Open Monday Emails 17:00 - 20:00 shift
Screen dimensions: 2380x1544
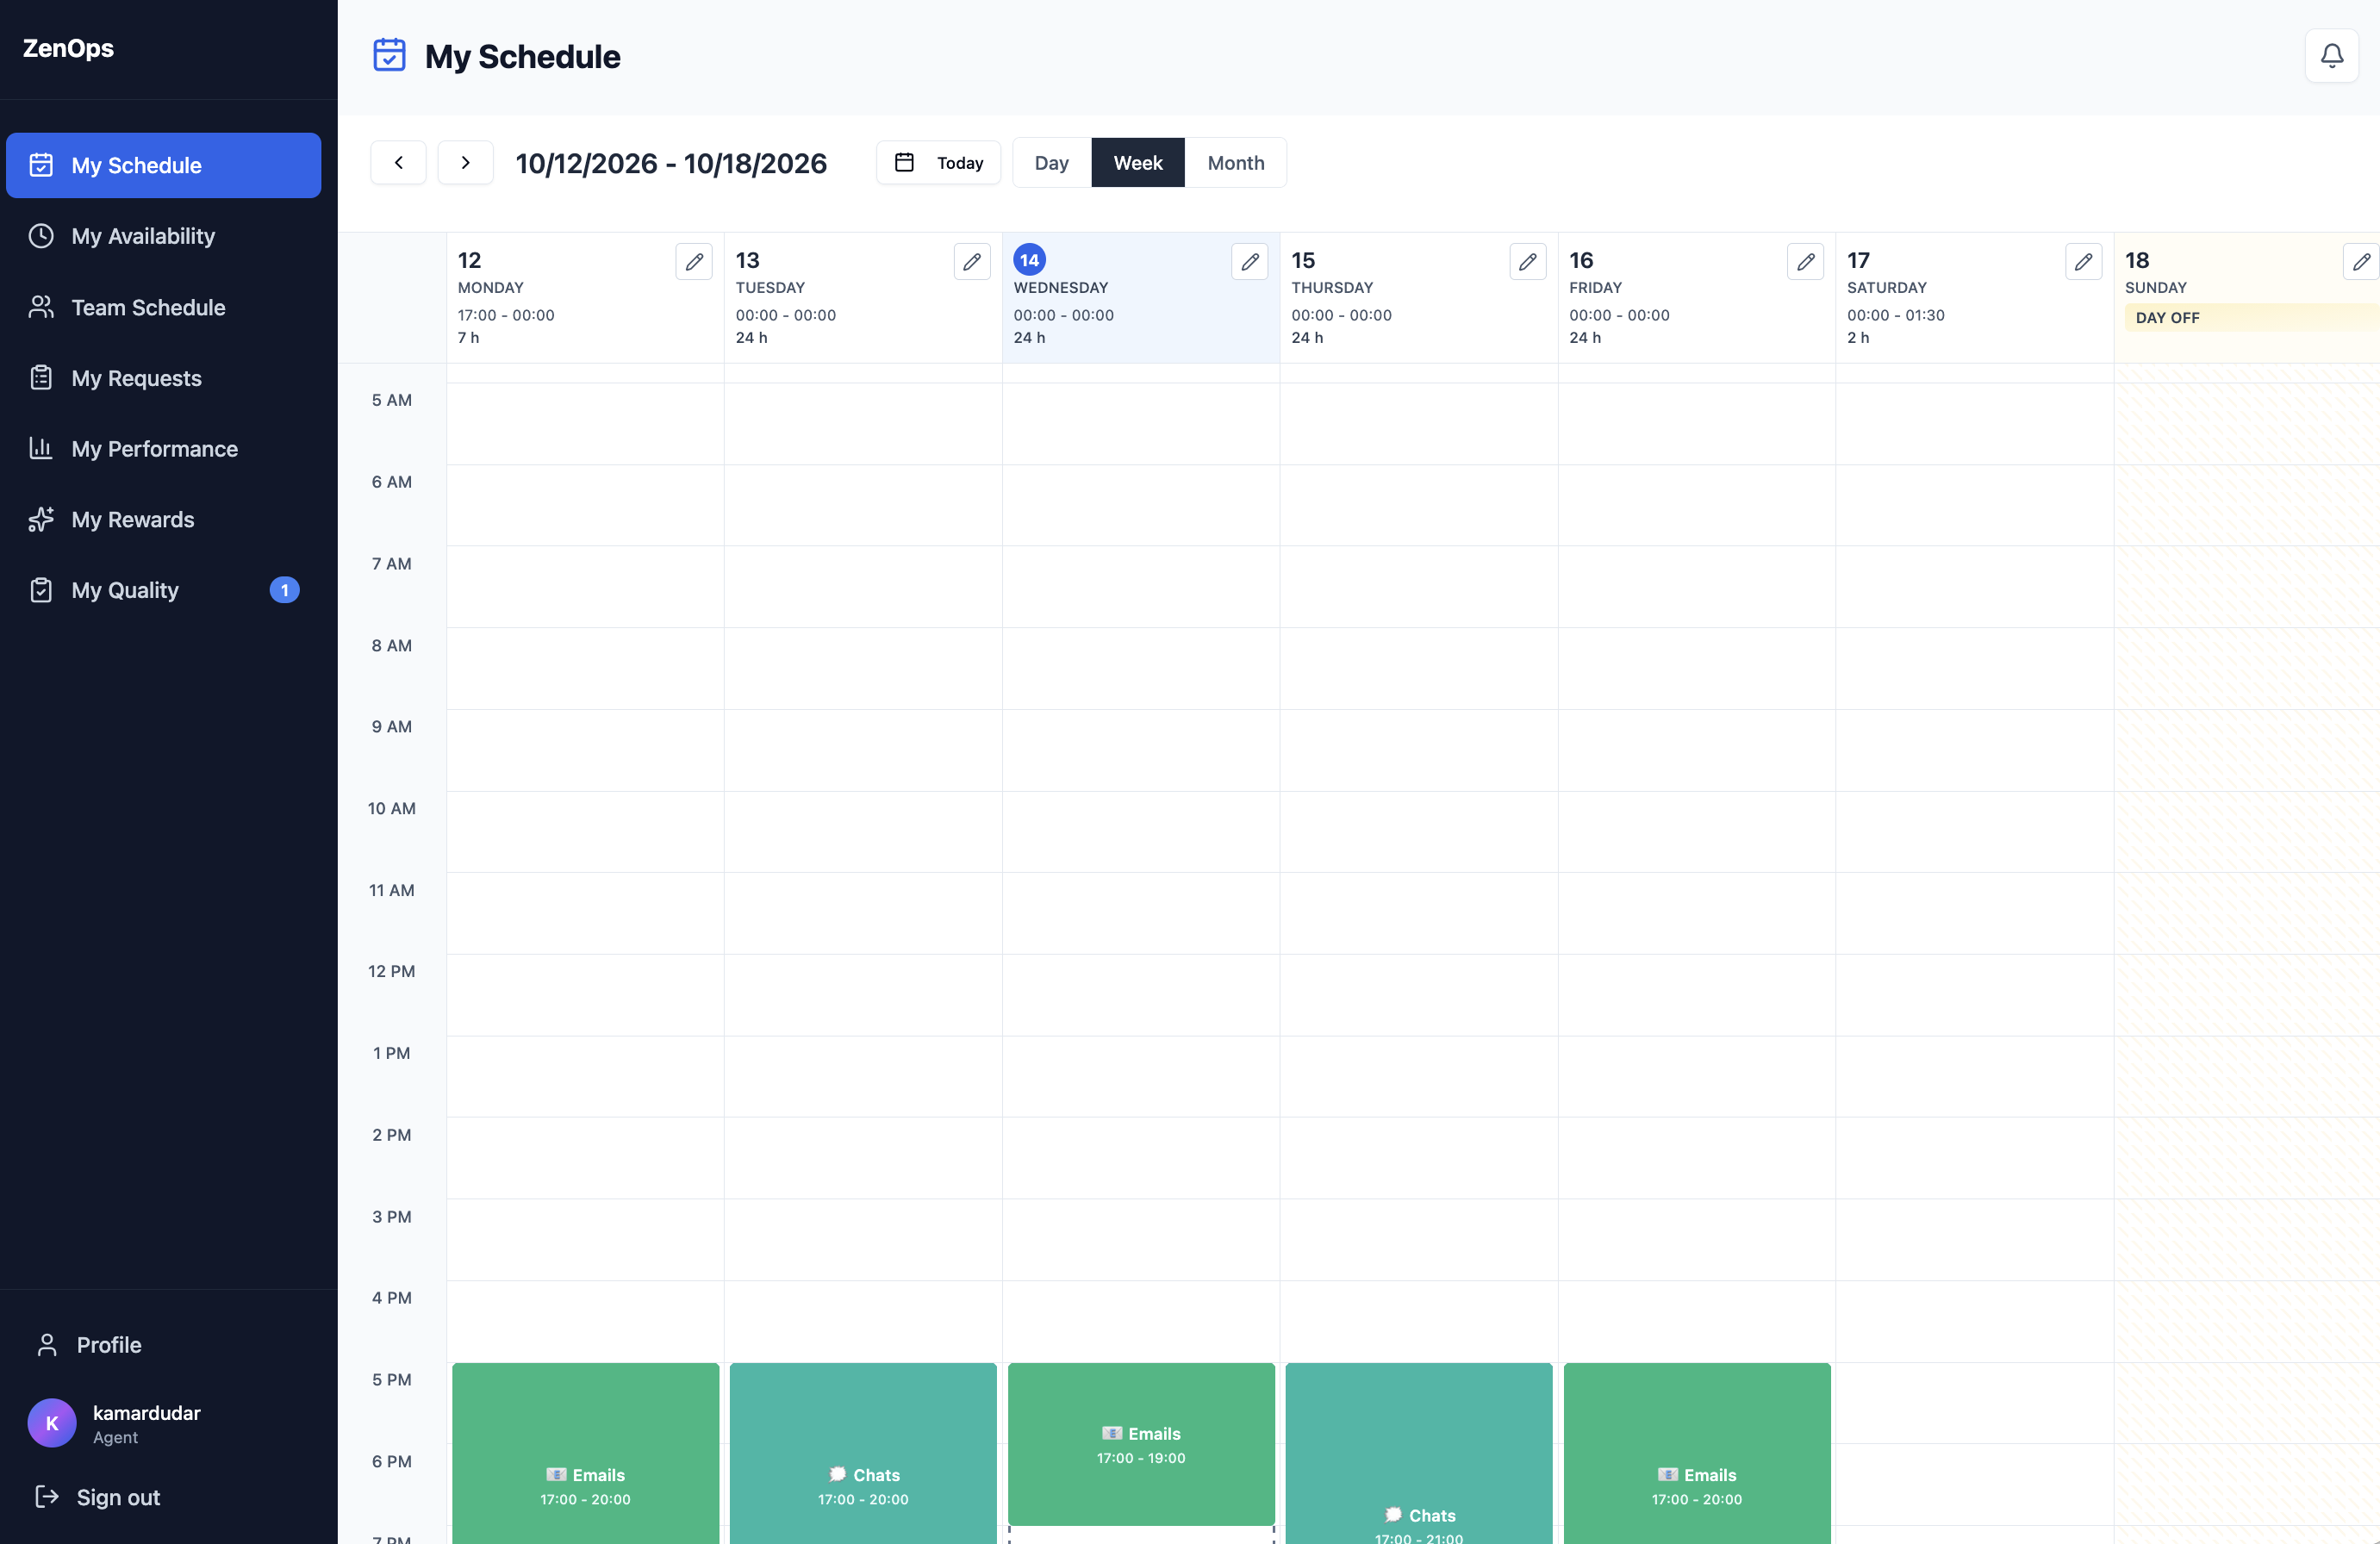[586, 1454]
